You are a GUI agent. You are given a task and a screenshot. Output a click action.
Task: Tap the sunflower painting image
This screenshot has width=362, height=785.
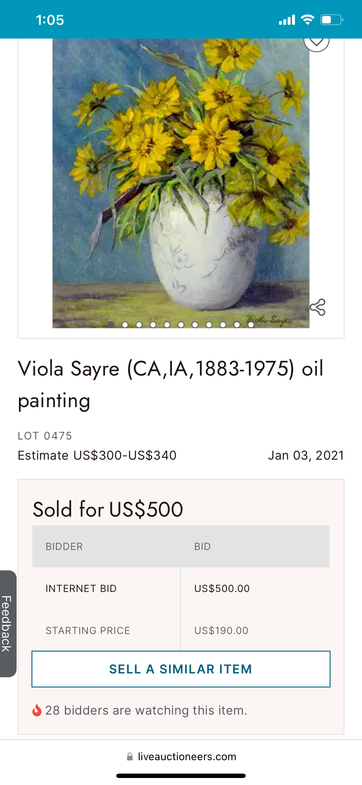pos(181,183)
